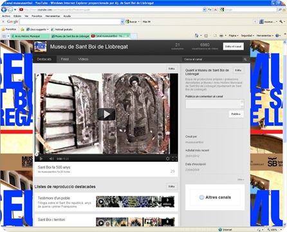Switch the video to fullscreen
The height and width of the screenshot is (232, 287).
coord(174,159)
